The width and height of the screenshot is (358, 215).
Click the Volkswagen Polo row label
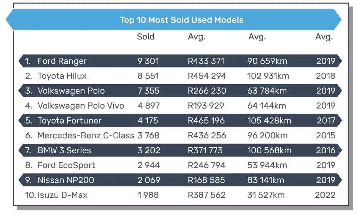[71, 91]
